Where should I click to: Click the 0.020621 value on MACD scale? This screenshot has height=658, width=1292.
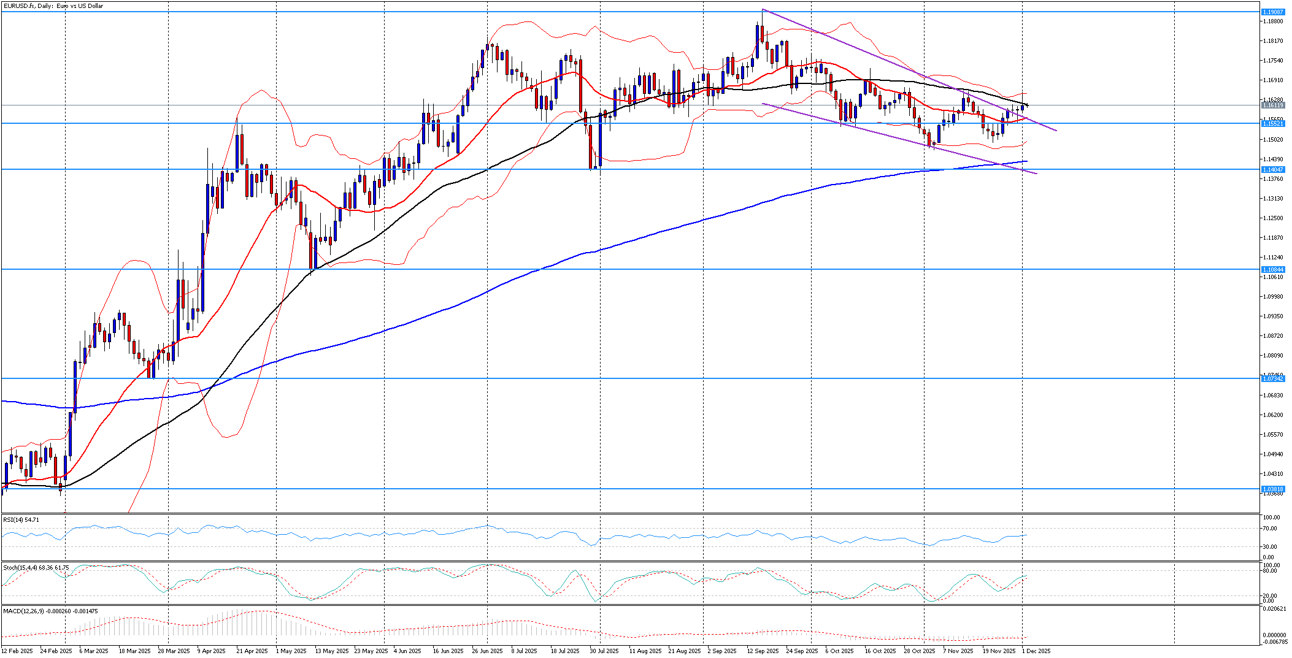pyautogui.click(x=1274, y=609)
